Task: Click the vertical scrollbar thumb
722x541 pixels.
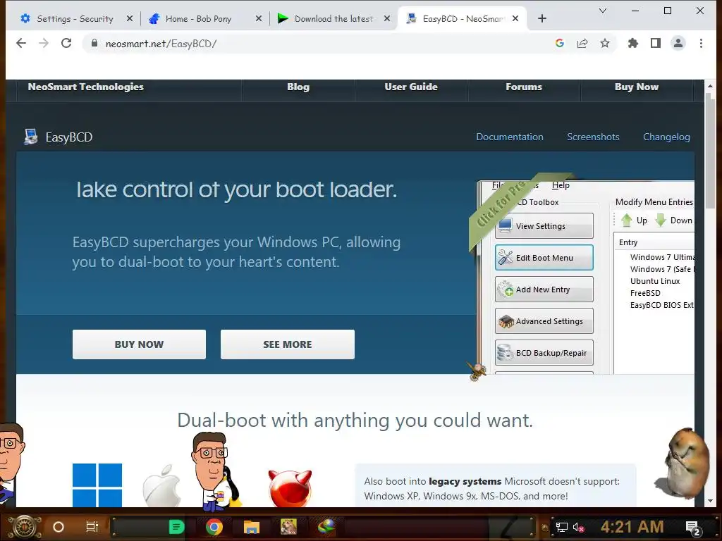Action: (x=710, y=151)
